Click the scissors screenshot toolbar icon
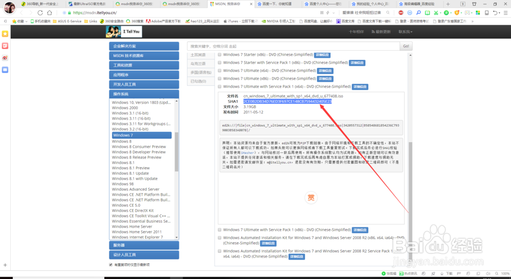The height and width of the screenshot is (279, 511). pyautogui.click(x=436, y=13)
